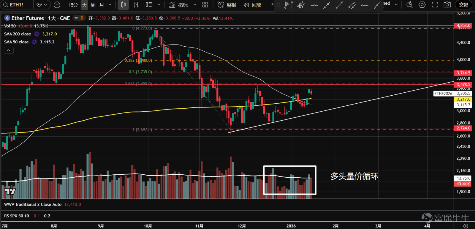Select the 0.382 Fibonacci level label

pyautogui.click(x=138, y=60)
